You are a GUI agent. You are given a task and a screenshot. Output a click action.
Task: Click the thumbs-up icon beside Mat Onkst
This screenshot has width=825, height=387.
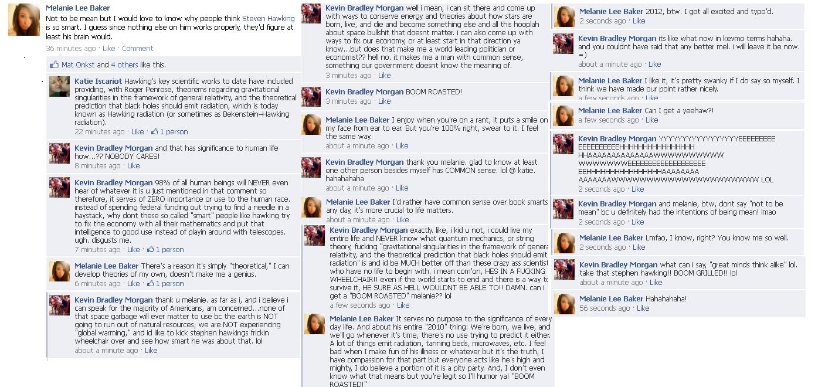click(x=55, y=64)
